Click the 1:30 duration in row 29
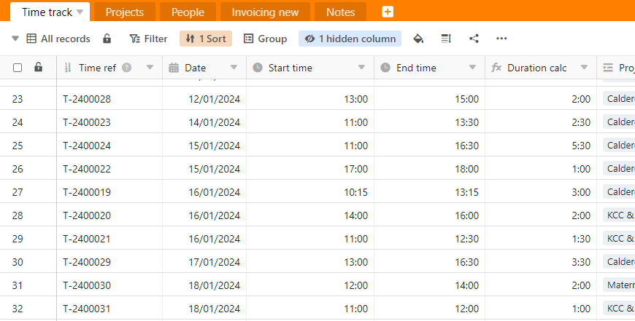The image size is (635, 321). [x=541, y=239]
